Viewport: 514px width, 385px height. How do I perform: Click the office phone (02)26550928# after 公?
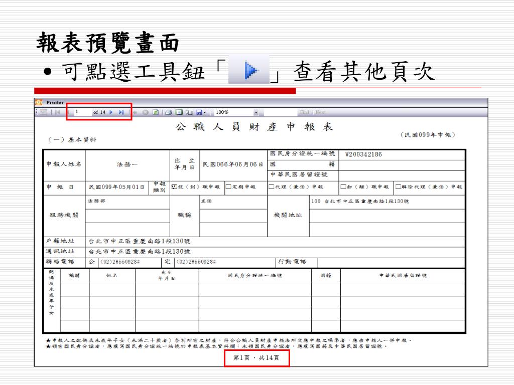point(120,262)
